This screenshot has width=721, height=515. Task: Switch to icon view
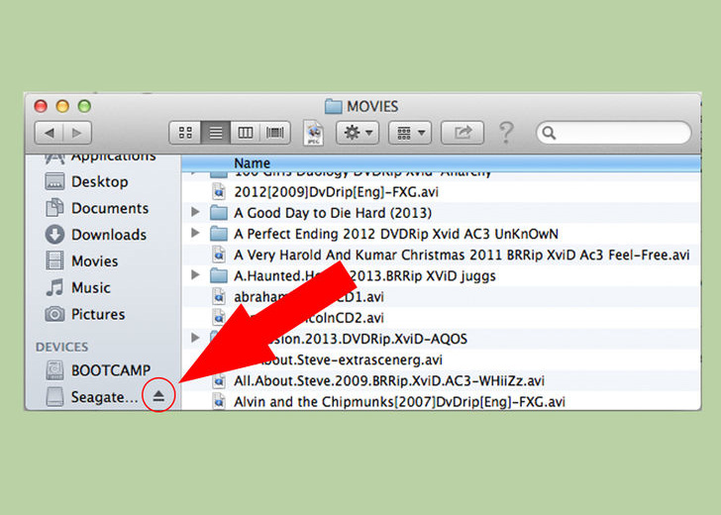click(x=184, y=132)
